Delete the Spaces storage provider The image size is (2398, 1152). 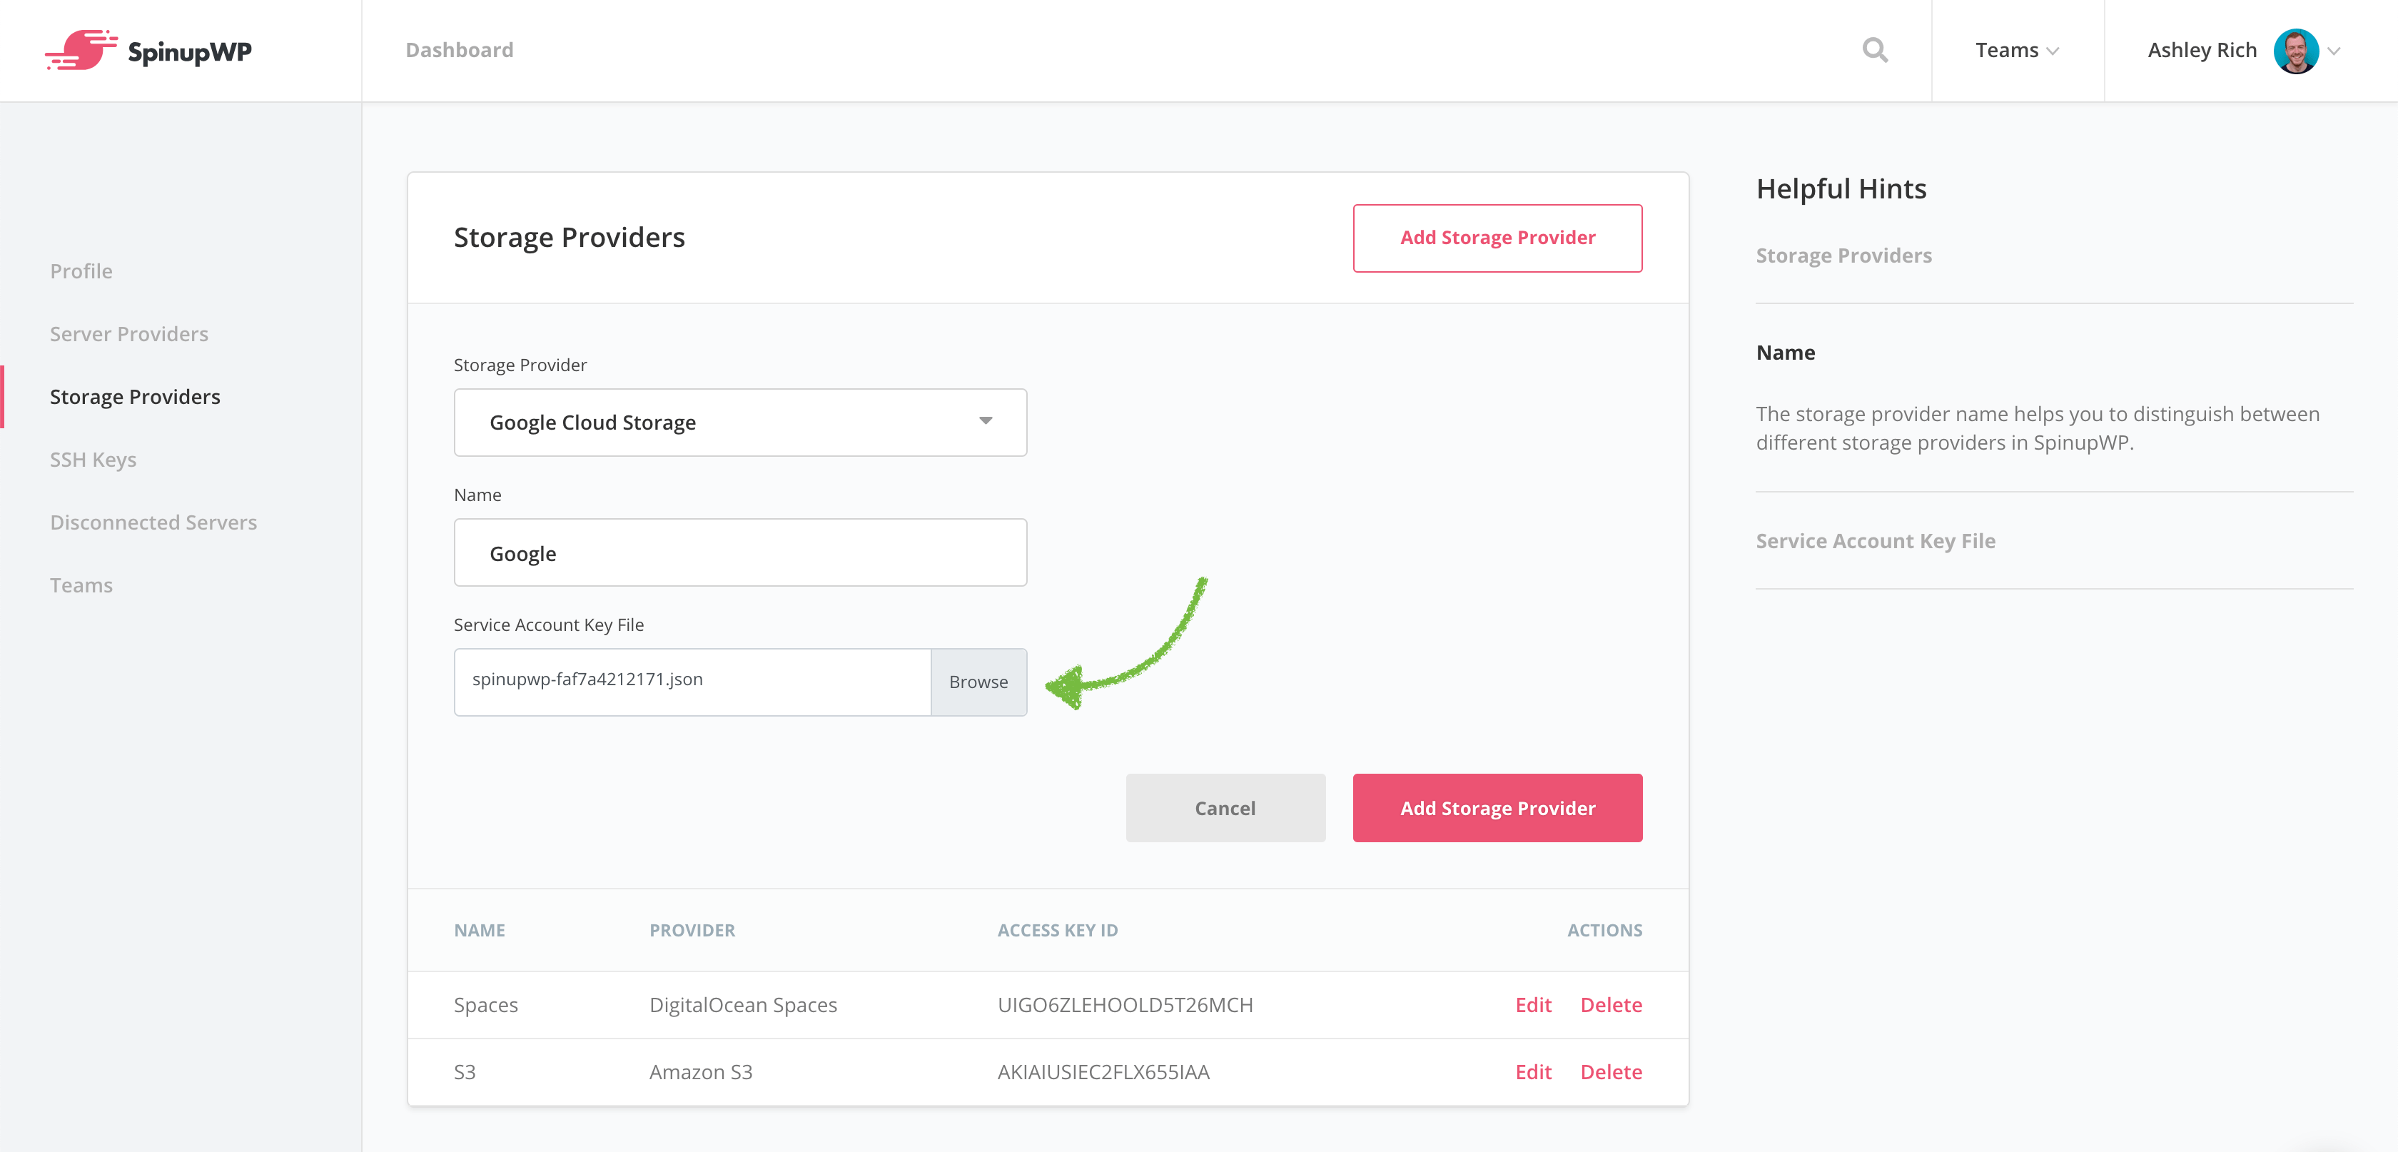tap(1612, 1005)
